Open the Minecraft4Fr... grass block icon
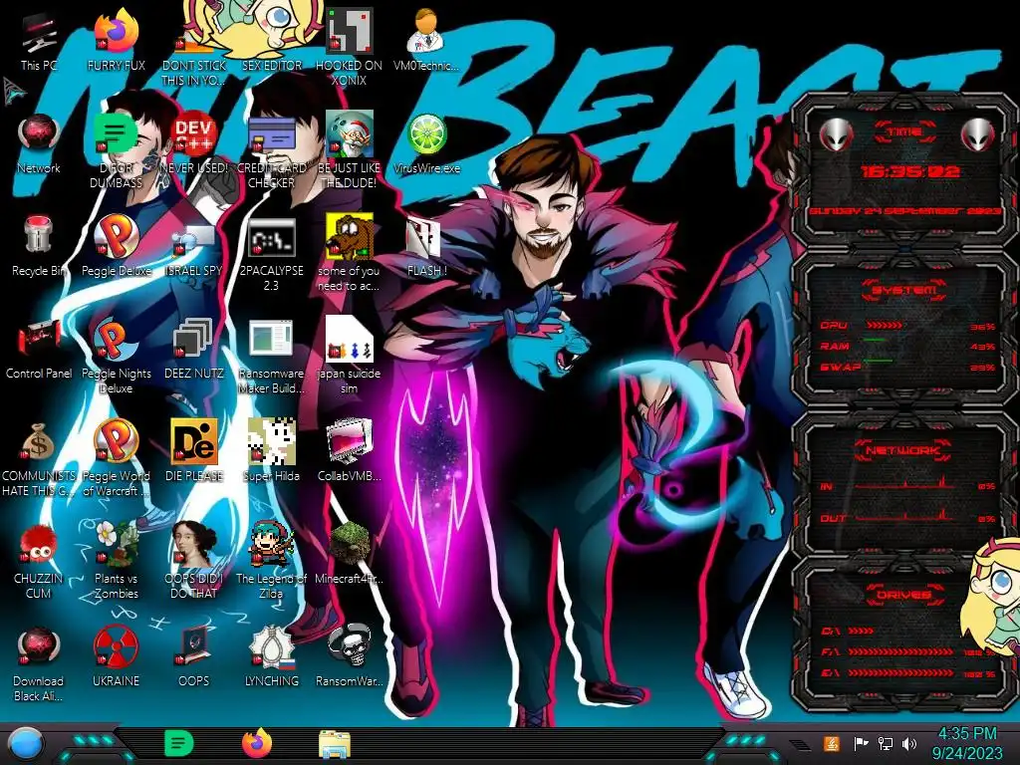This screenshot has height=765, width=1020. 349,553
